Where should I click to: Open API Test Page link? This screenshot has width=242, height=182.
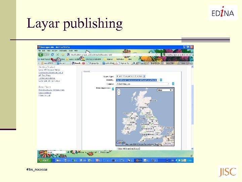pyautogui.click(x=45, y=75)
